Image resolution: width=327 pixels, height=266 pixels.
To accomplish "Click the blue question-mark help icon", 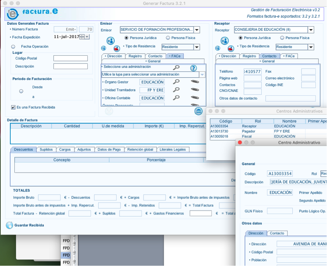I will click(193, 68).
